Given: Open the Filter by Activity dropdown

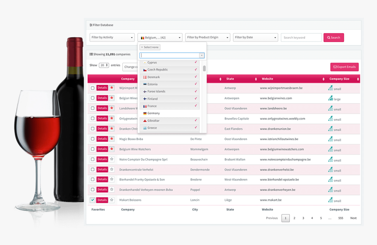Looking at the screenshot, I should [112, 38].
